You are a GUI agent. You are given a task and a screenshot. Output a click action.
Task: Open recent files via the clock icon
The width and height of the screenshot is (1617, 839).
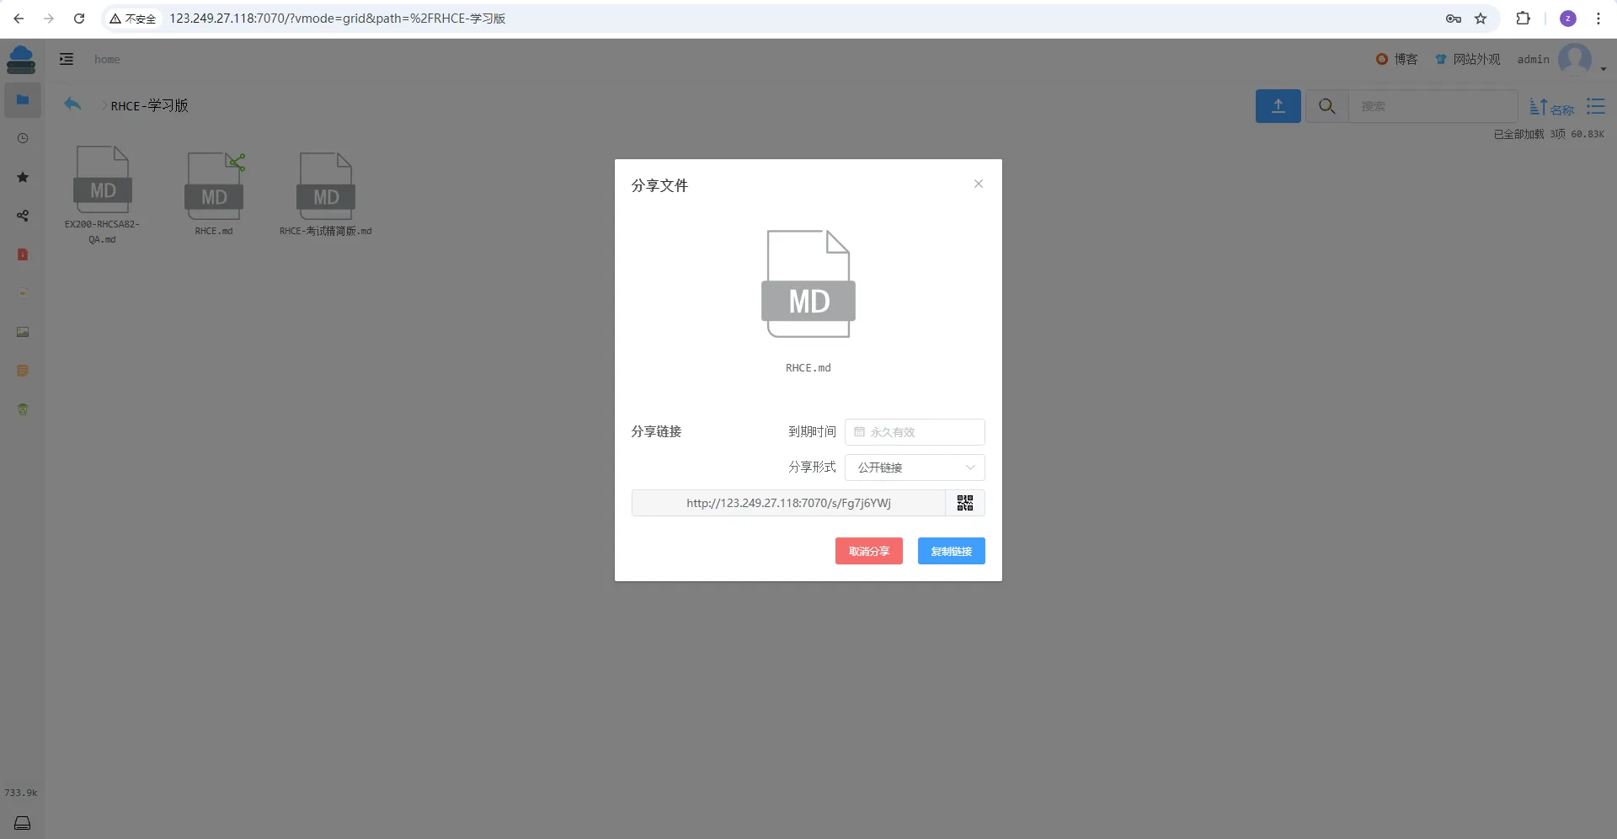pos(23,138)
